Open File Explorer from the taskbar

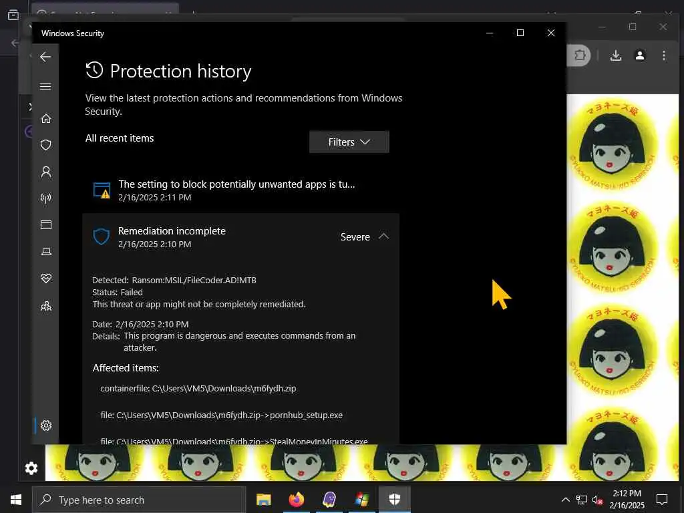263,500
